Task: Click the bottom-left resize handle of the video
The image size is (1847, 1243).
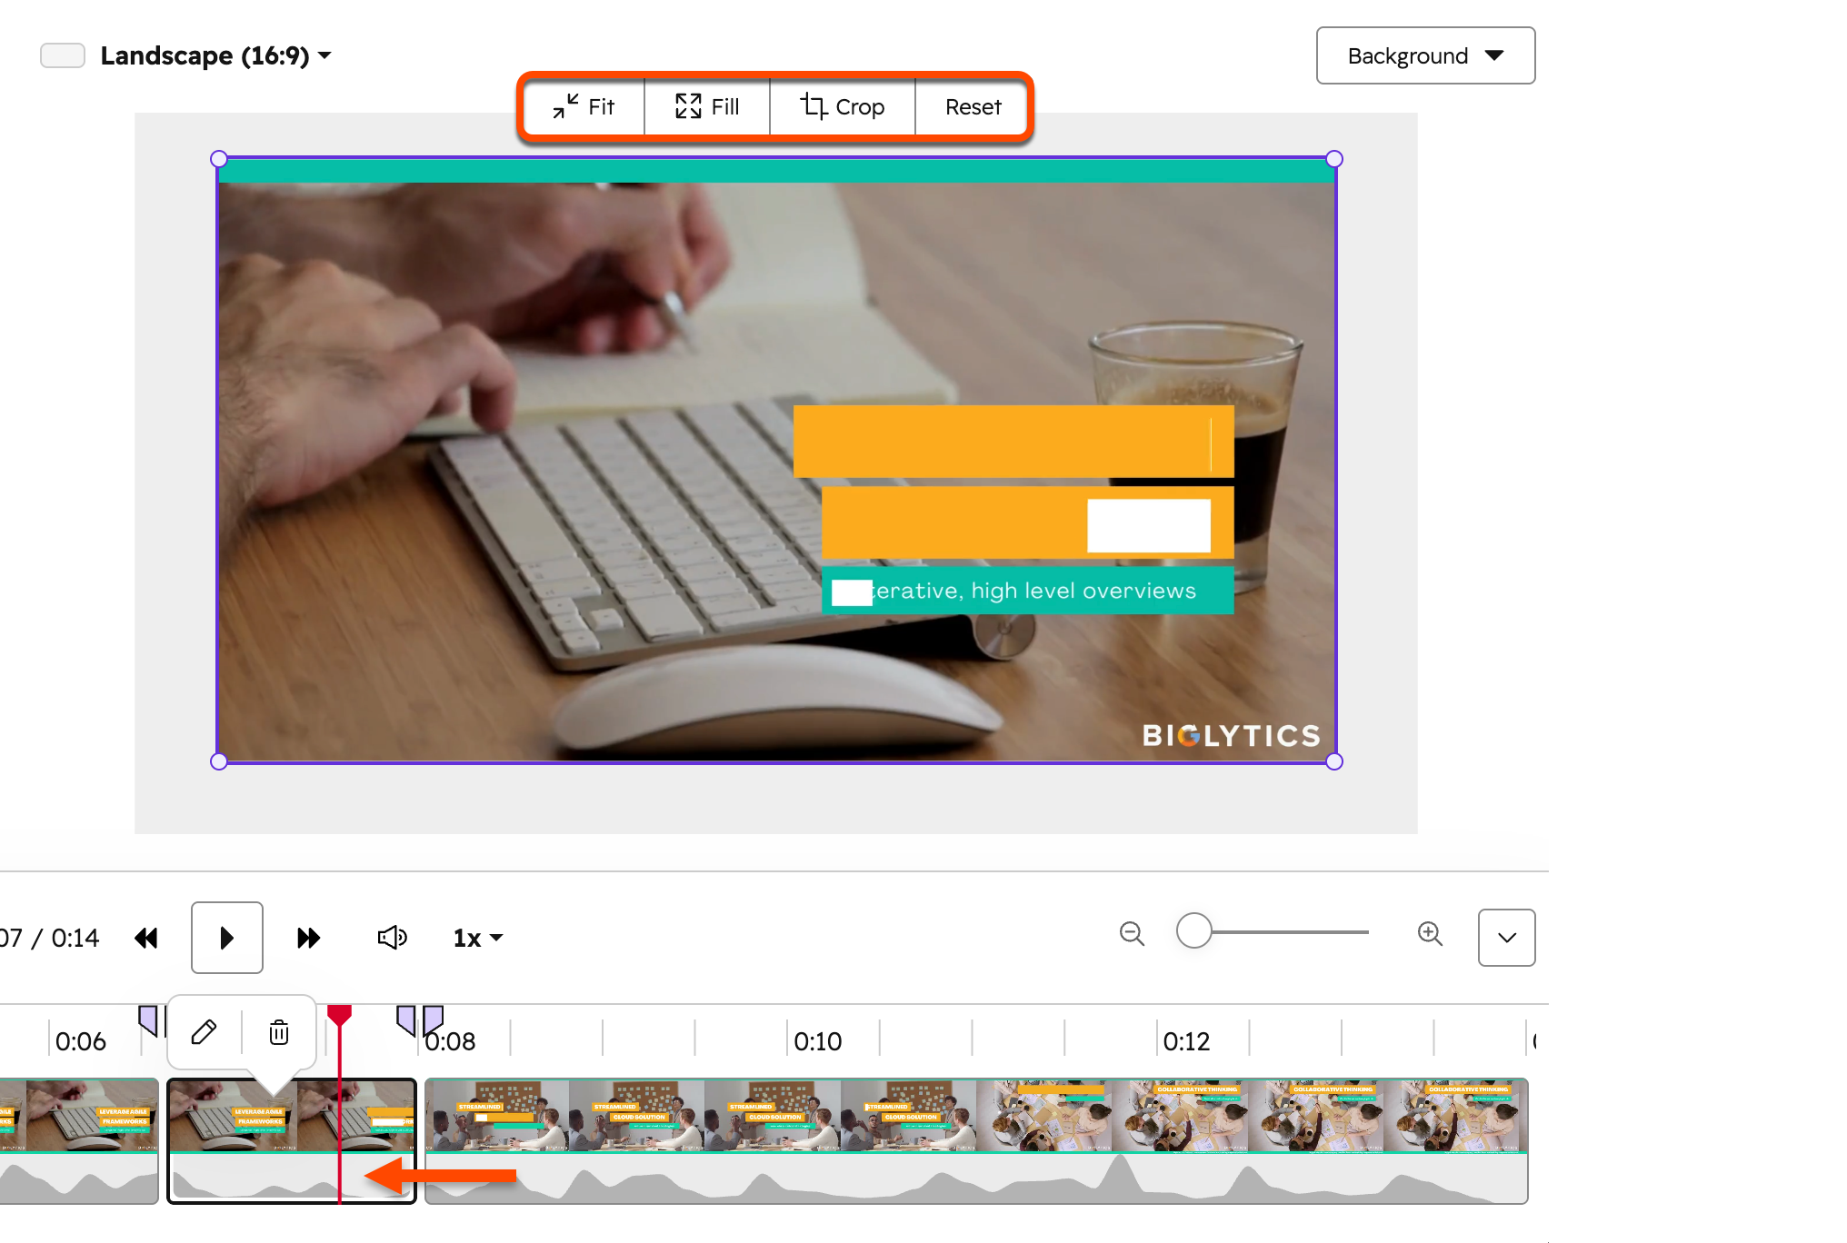Action: click(219, 761)
